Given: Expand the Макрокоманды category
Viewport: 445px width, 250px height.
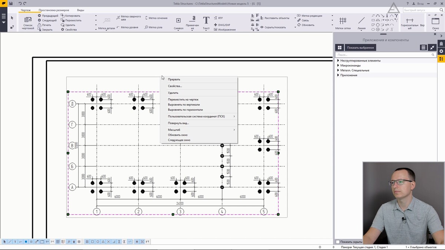Looking at the screenshot, I should tap(338, 65).
